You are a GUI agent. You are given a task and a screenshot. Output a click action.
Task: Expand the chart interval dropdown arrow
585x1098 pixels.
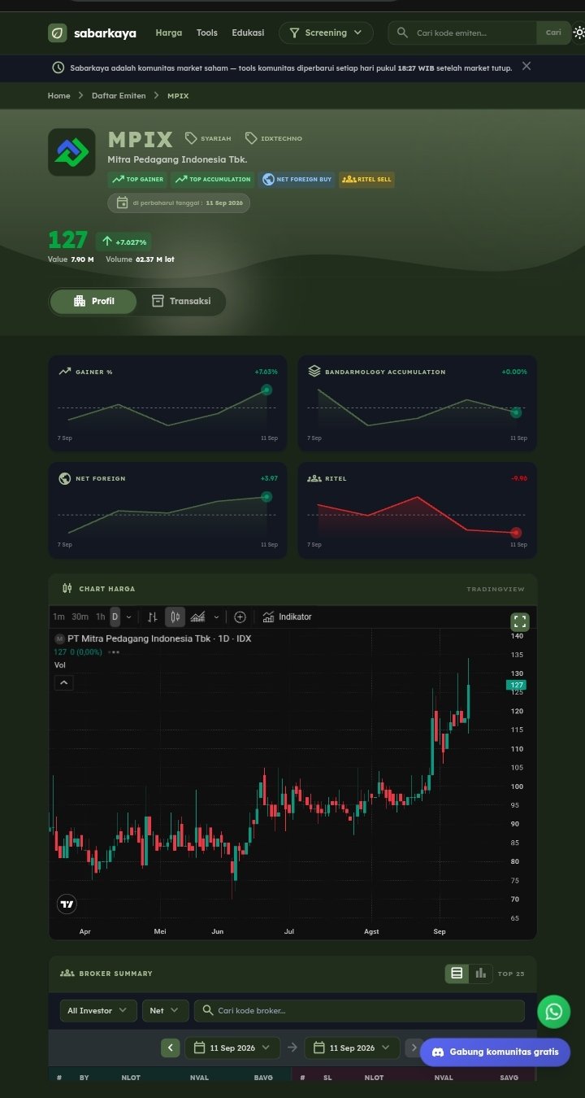[x=128, y=617]
